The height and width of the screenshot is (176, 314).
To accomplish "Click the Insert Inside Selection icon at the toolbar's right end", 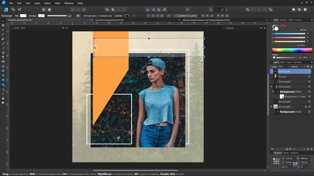I will 305,10.
